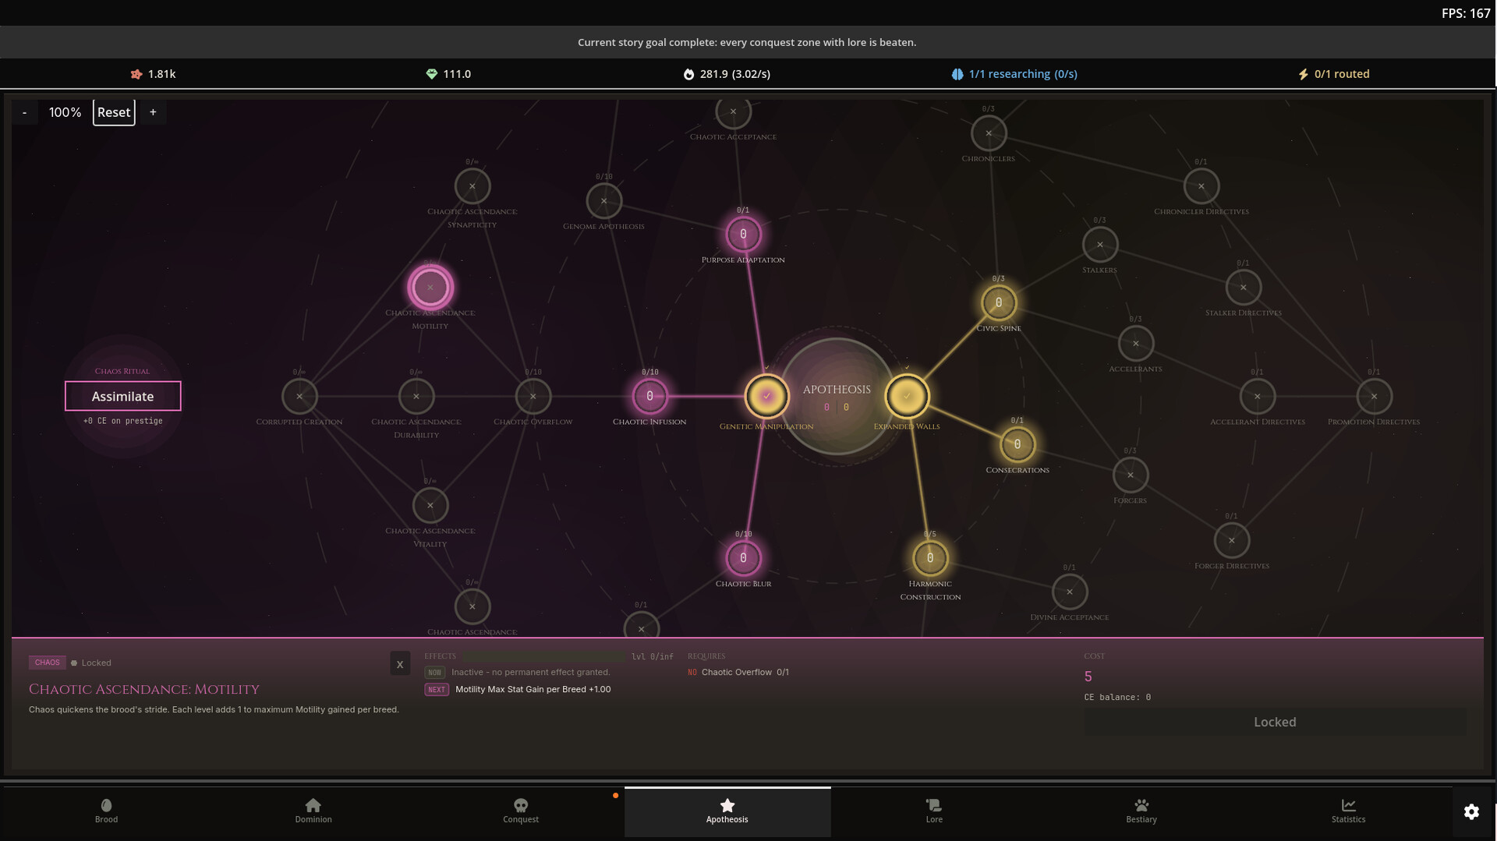This screenshot has height=841, width=1497.
Task: Click the story goal complete banner
Action: tap(747, 42)
